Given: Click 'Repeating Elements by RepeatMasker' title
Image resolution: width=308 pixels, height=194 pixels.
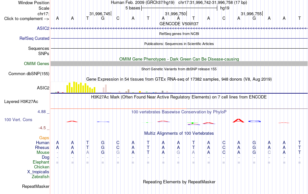Looking at the screenshot, I should [x=179, y=182].
